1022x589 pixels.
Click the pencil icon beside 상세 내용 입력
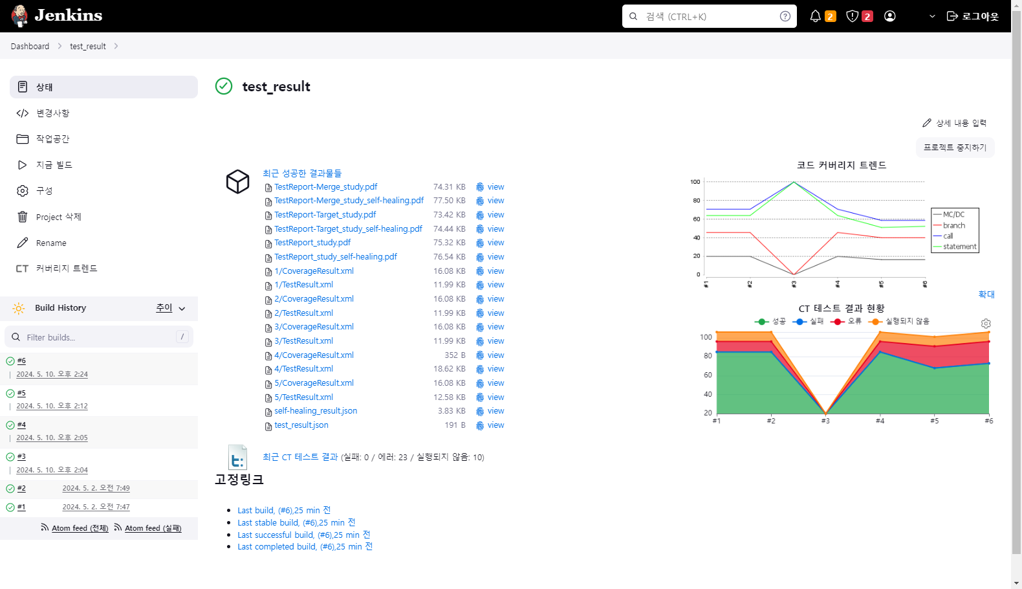(x=927, y=123)
